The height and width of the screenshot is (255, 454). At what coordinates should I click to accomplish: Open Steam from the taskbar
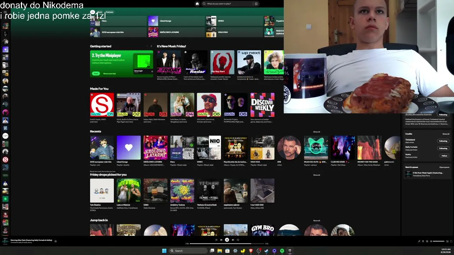tap(266, 251)
